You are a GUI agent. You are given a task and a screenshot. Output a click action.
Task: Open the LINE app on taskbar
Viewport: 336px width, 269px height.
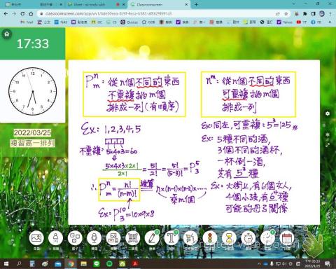click(x=97, y=264)
